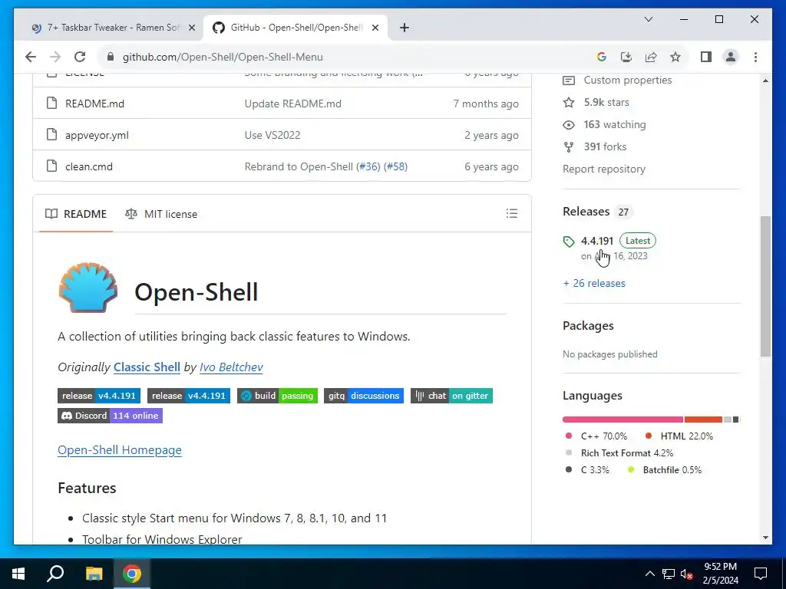
Task: Open the Packages heading
Action: [x=588, y=325]
